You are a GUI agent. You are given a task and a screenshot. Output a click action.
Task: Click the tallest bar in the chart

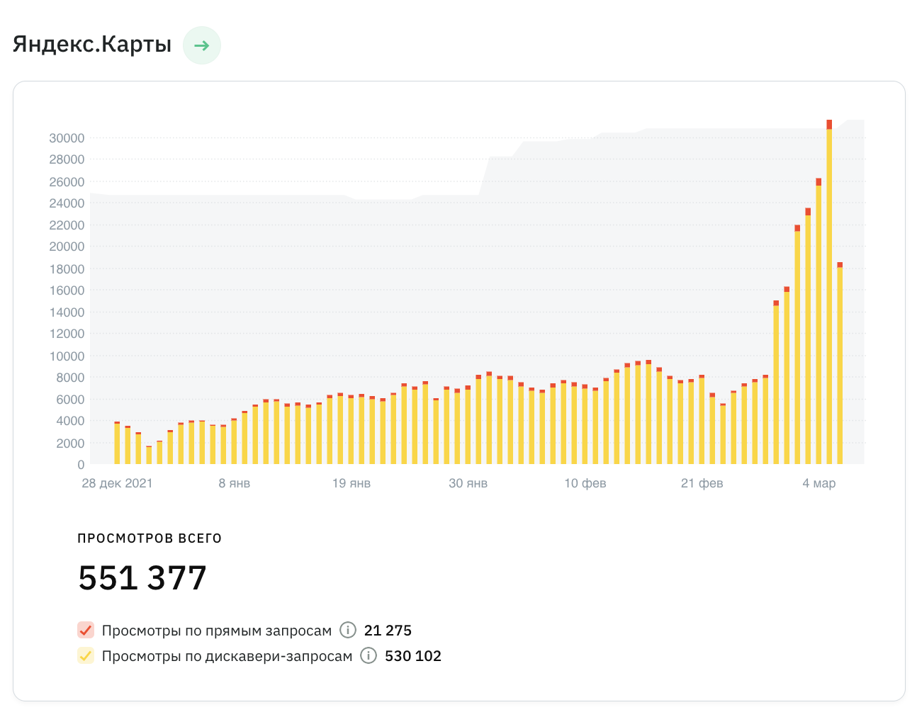click(x=829, y=292)
